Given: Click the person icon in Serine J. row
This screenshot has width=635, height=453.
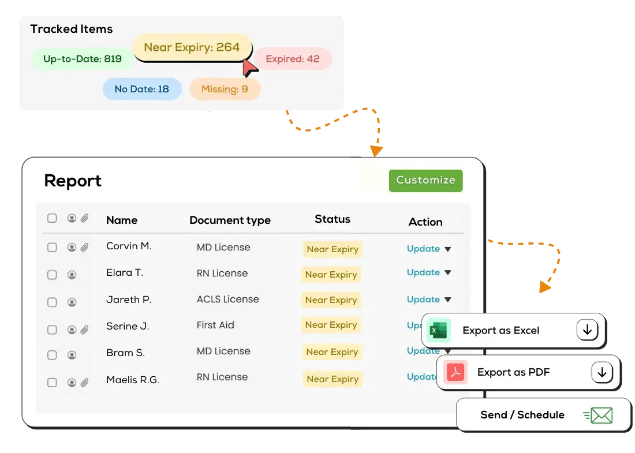Looking at the screenshot, I should click(x=72, y=330).
